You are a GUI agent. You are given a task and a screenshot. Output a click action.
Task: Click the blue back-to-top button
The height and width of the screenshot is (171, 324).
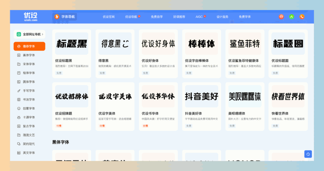point(308,154)
